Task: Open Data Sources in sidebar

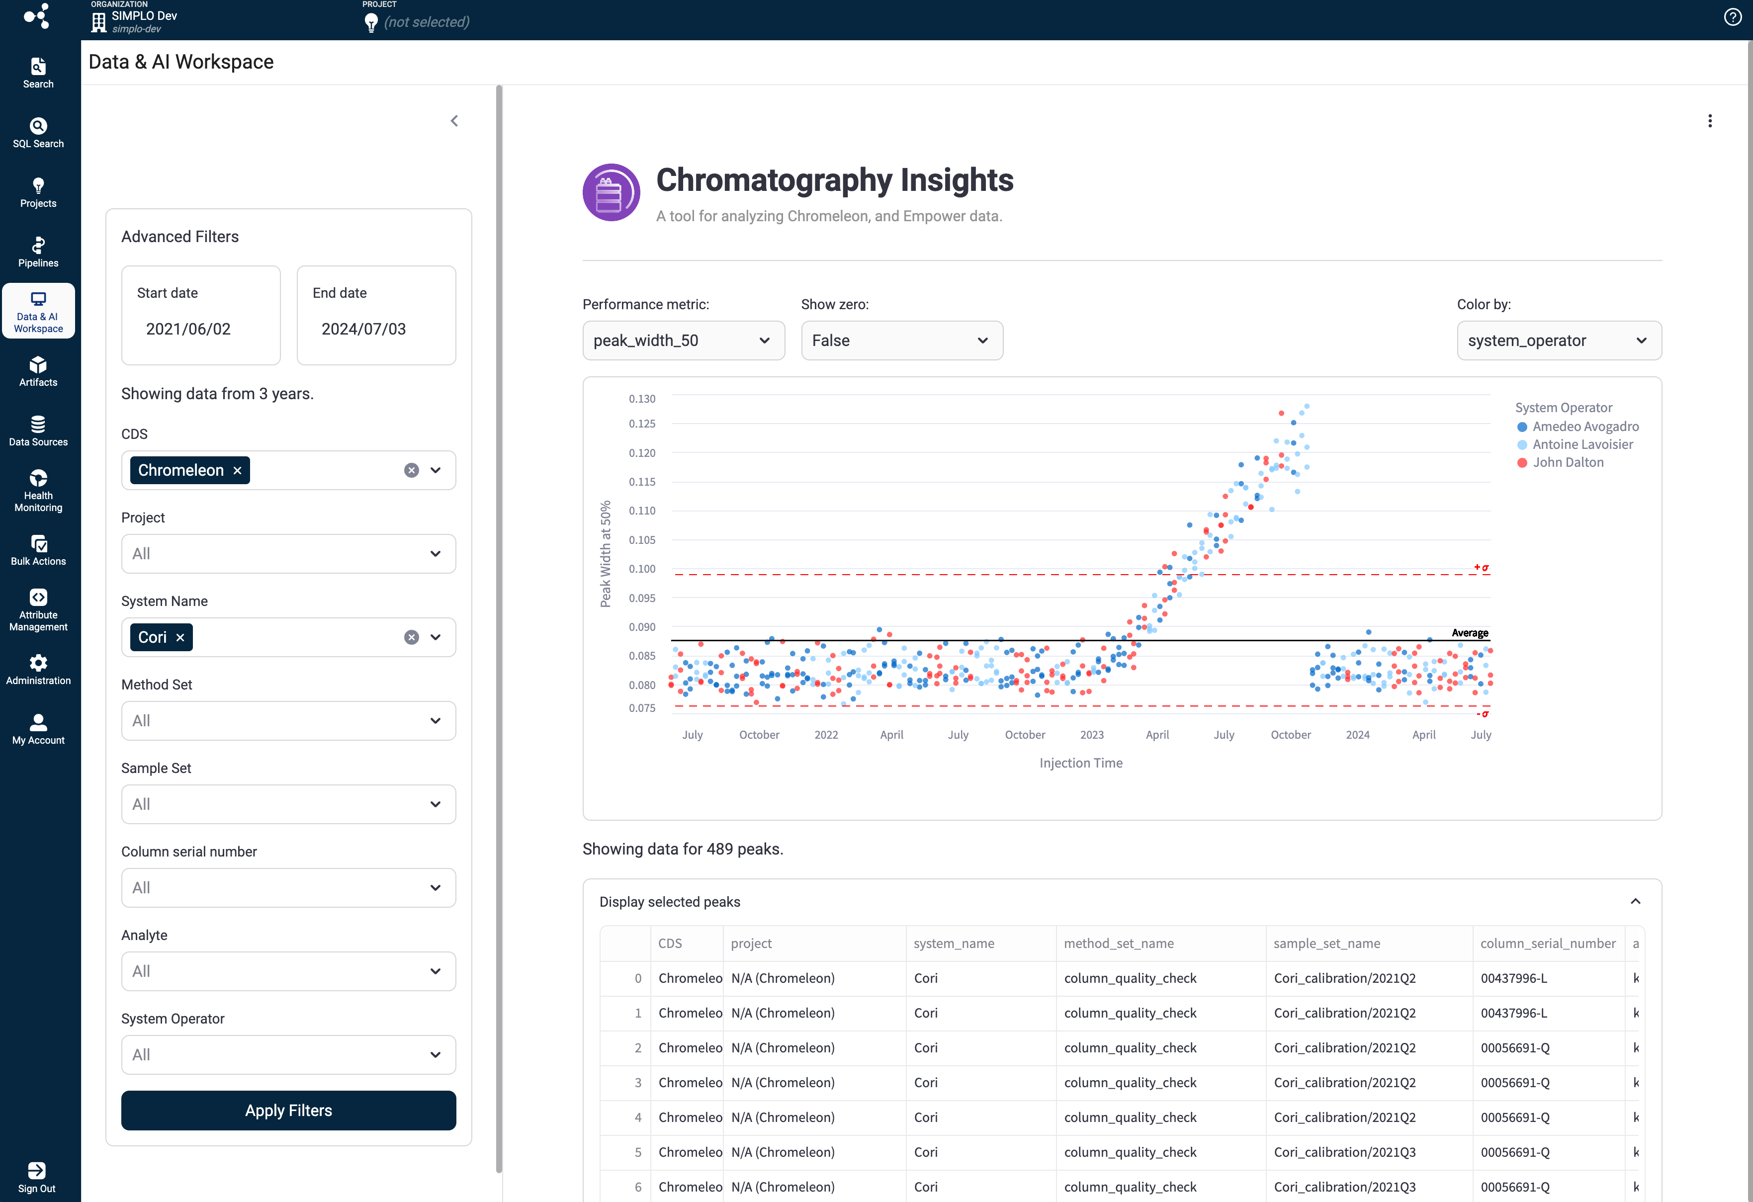Action: (x=38, y=430)
